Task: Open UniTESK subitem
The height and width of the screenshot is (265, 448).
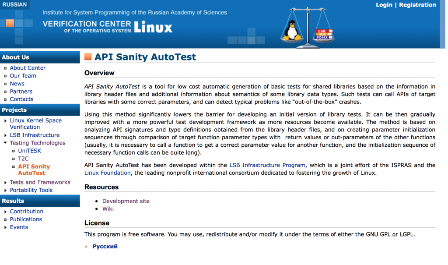Action: (x=29, y=151)
